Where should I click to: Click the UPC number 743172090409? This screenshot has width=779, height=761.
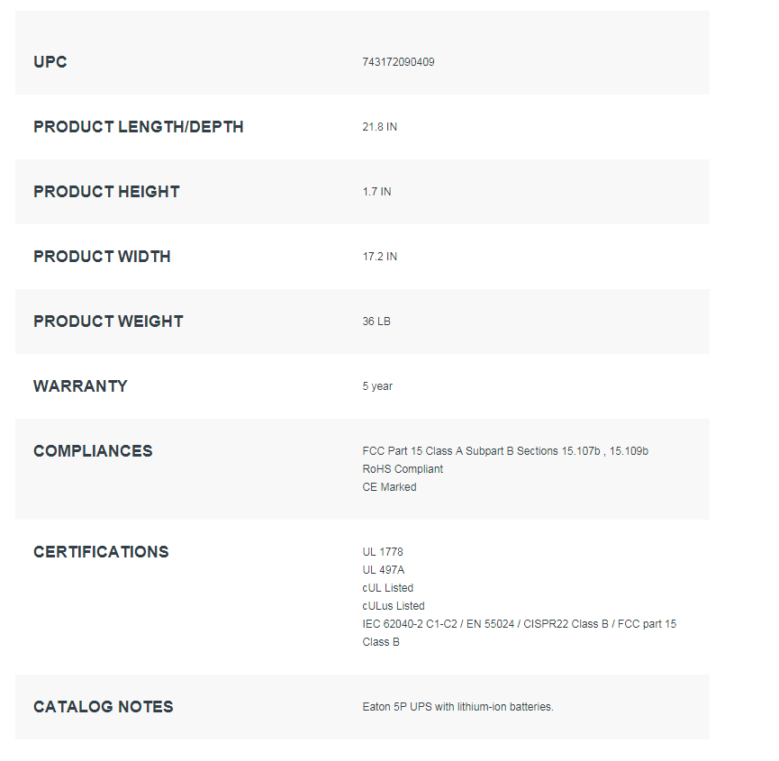(x=398, y=62)
